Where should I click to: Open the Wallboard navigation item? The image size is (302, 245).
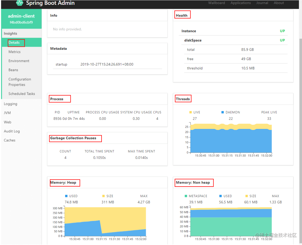click(216, 3)
